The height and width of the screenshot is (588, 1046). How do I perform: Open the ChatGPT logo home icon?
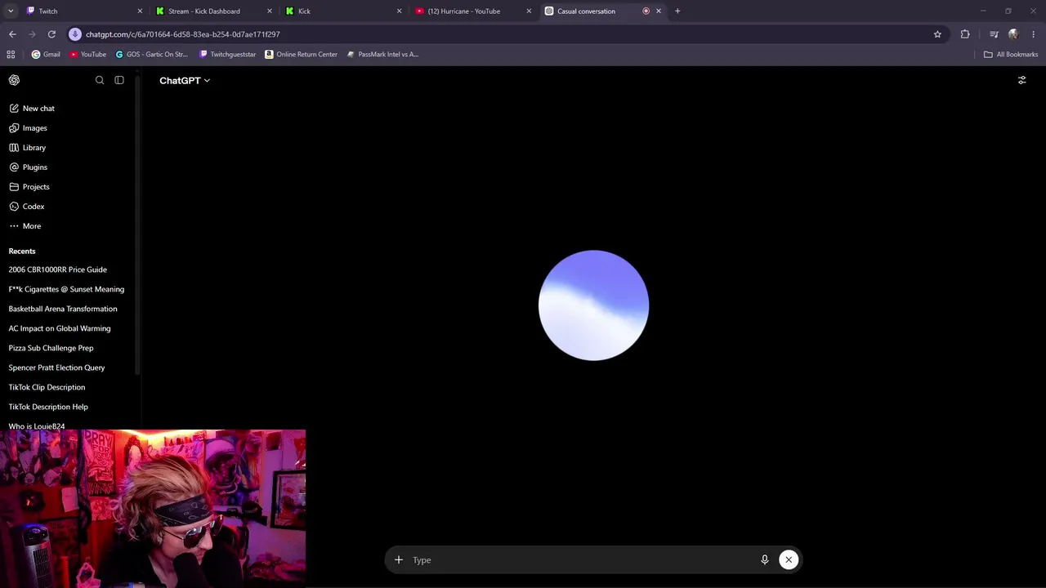pos(14,80)
